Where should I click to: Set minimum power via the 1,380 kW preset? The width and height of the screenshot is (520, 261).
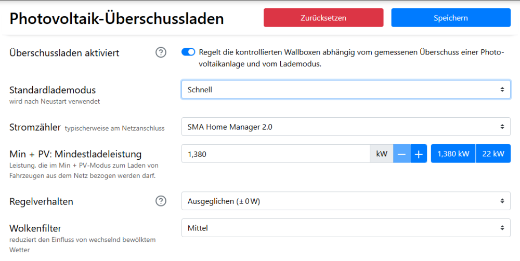453,154
